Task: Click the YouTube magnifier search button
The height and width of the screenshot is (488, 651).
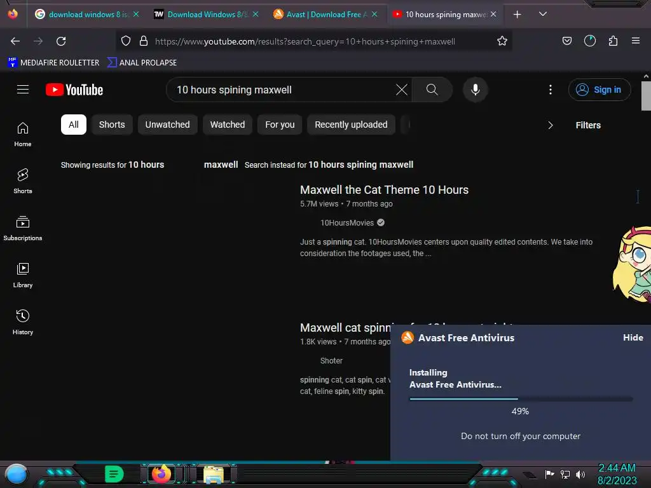Action: point(432,90)
